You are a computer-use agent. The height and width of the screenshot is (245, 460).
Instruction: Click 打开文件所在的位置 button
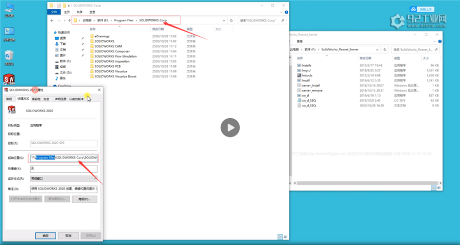pos(26,199)
